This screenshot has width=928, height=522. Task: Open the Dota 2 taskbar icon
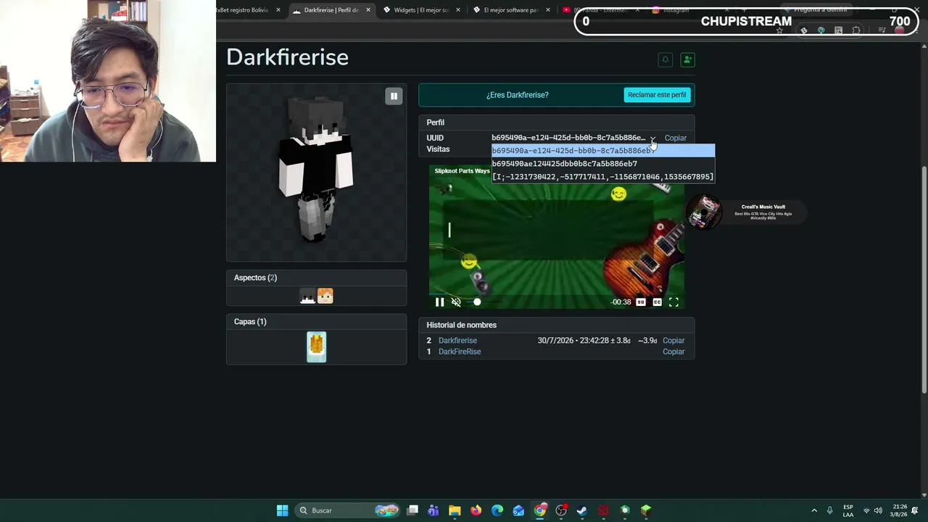coord(603,510)
